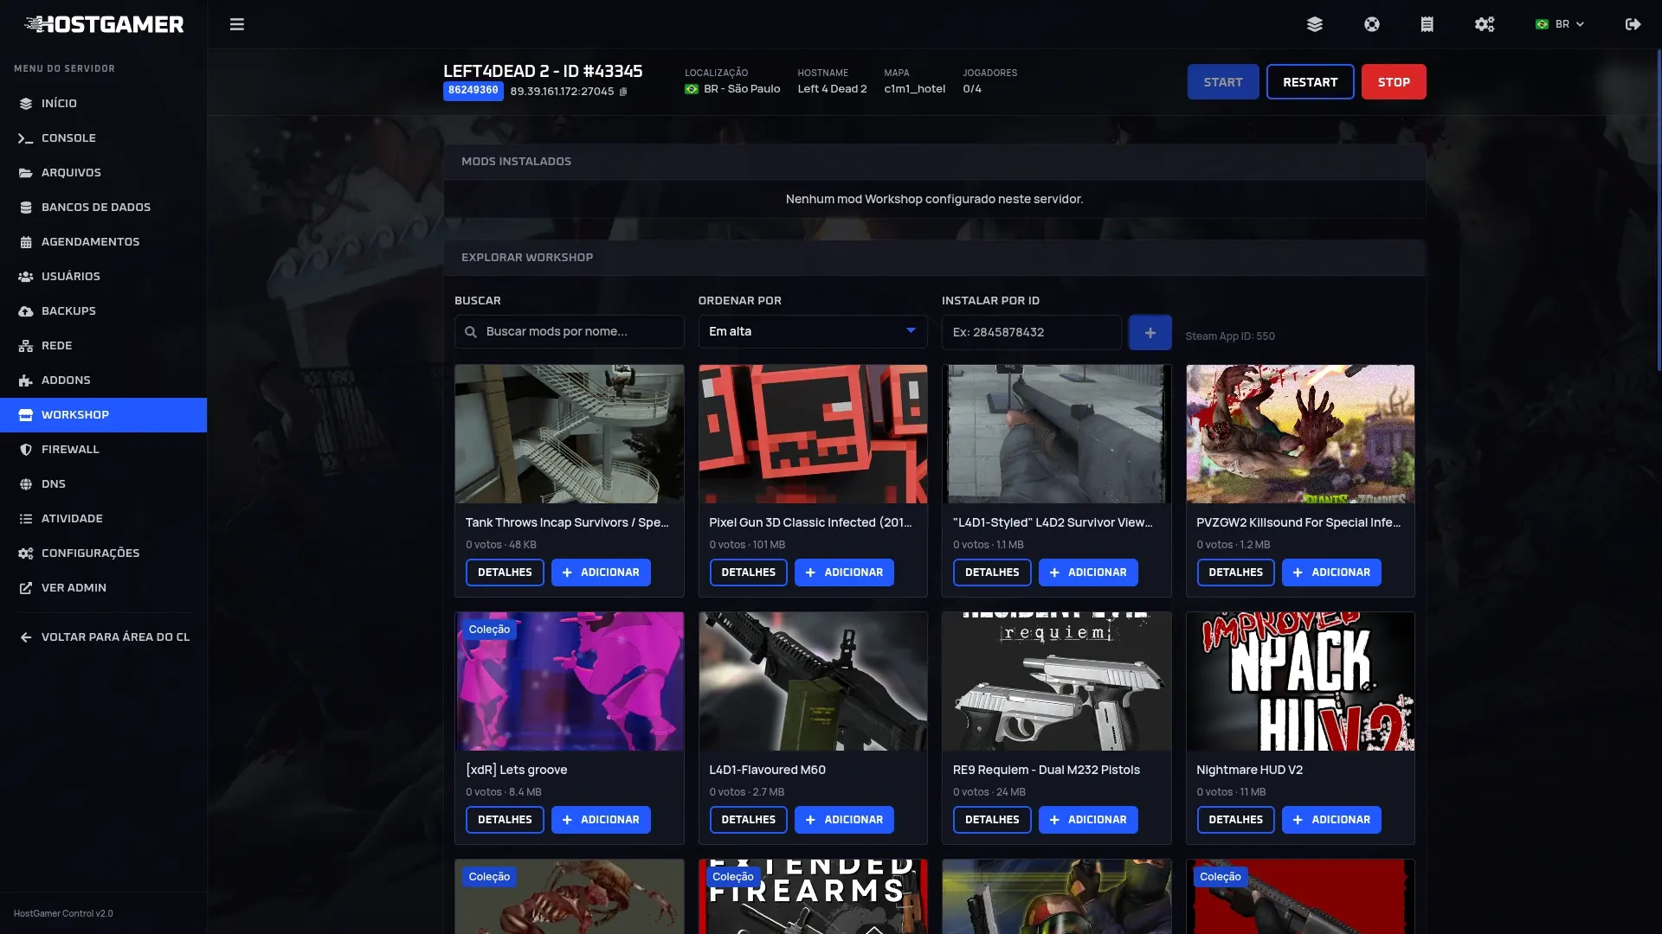Open Arquivos file manager in sidebar
This screenshot has width=1662, height=934.
click(x=104, y=173)
